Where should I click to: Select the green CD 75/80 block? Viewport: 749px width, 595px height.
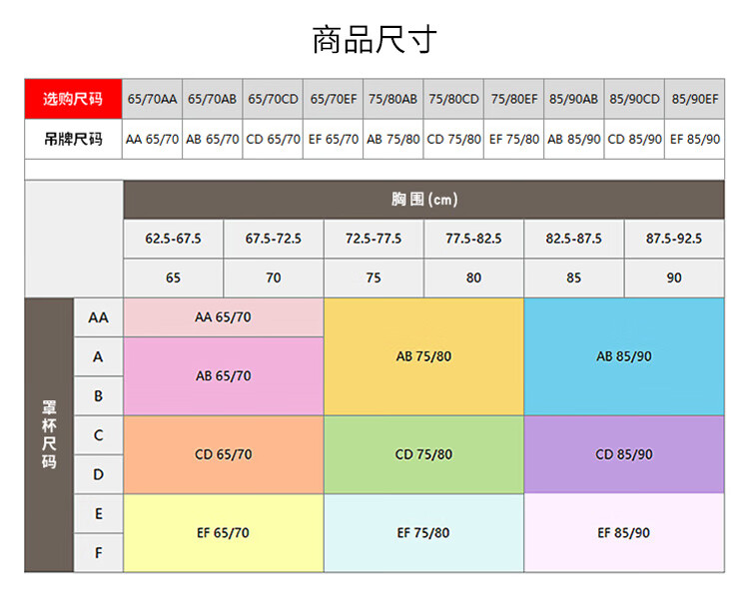pos(423,454)
